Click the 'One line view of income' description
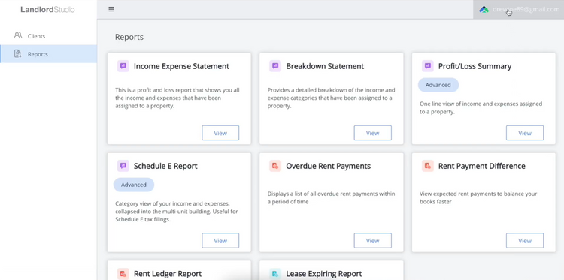 tap(481, 107)
